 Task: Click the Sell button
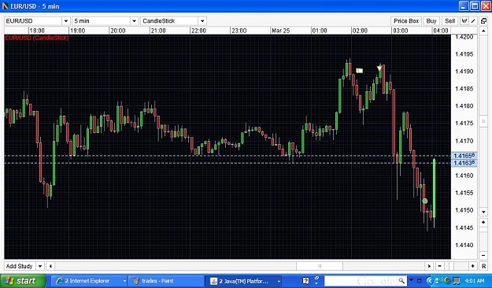(449, 21)
